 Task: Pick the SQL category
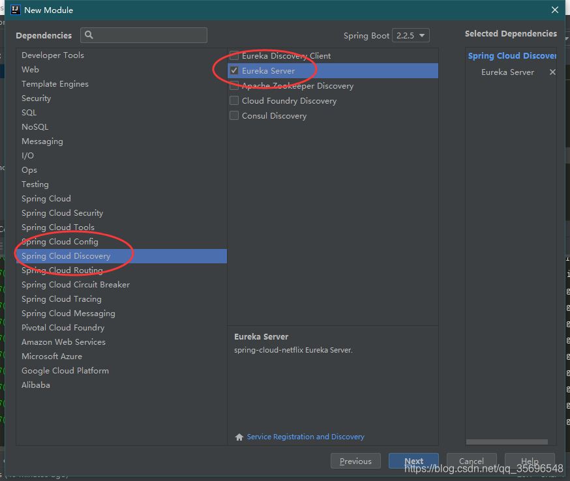pos(121,113)
